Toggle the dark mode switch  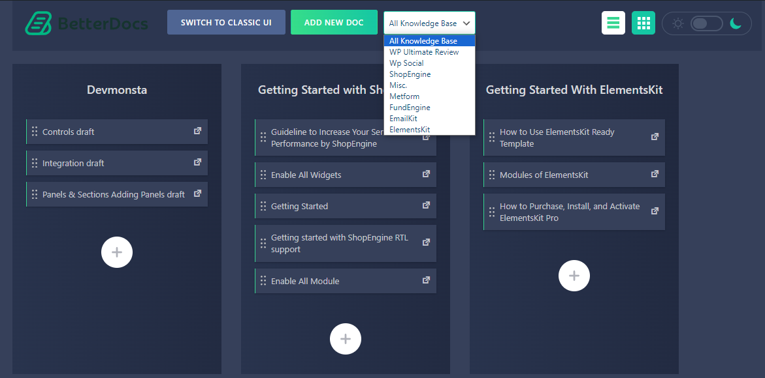click(x=706, y=23)
